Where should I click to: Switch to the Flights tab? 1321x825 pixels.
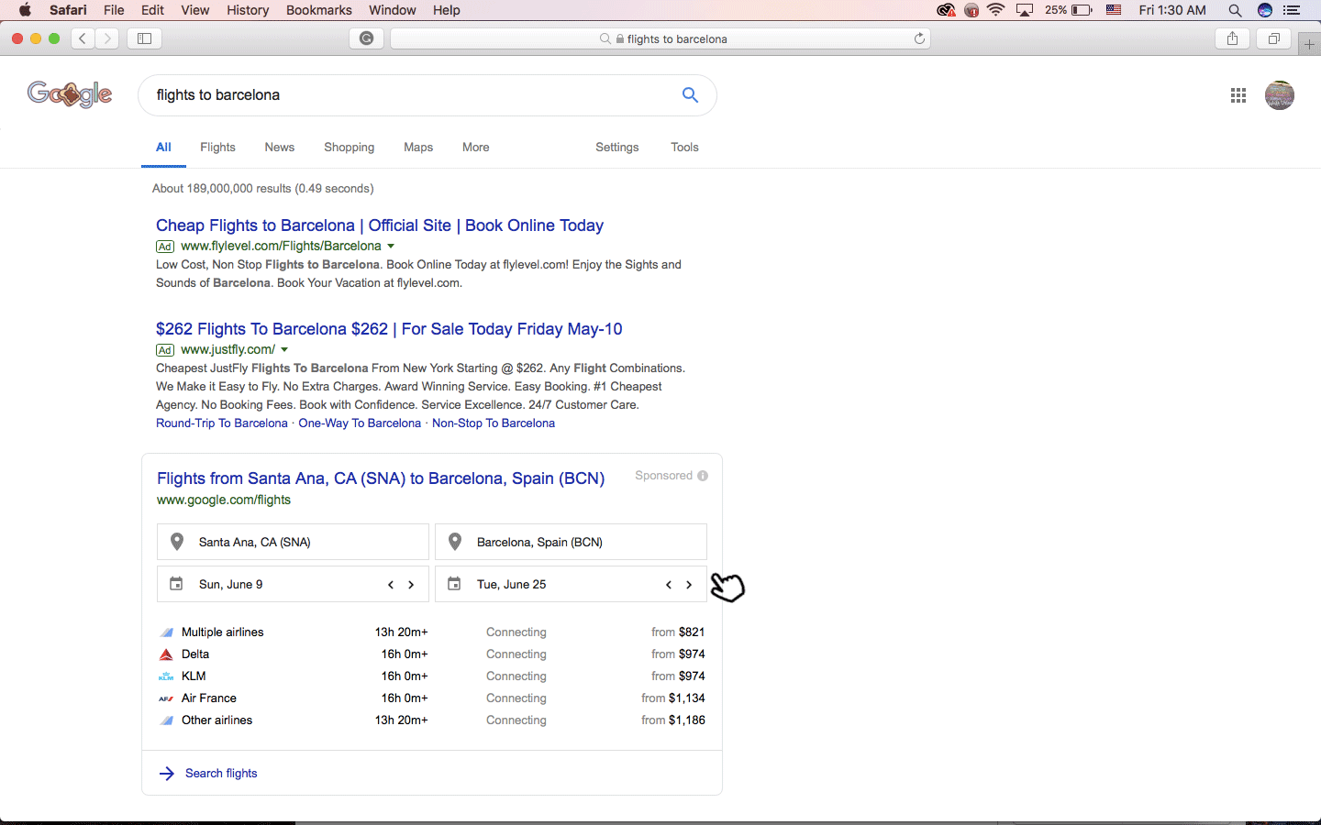click(x=217, y=147)
